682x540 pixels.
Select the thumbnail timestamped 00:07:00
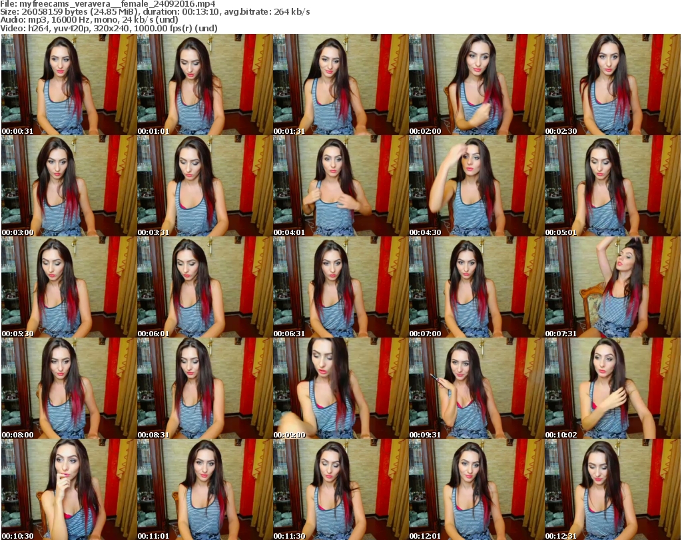pyautogui.click(x=477, y=287)
